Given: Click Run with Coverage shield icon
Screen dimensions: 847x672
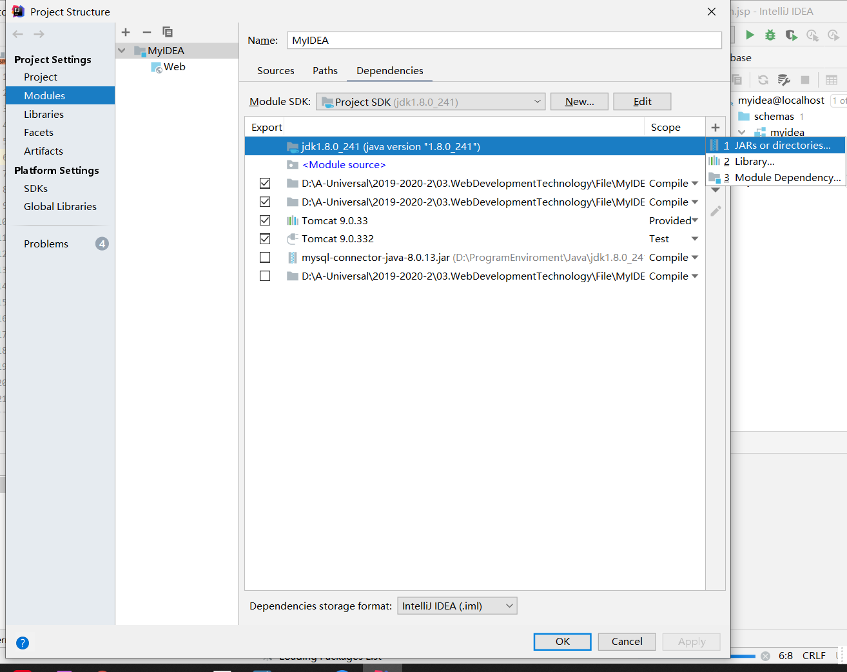Looking at the screenshot, I should 791,35.
